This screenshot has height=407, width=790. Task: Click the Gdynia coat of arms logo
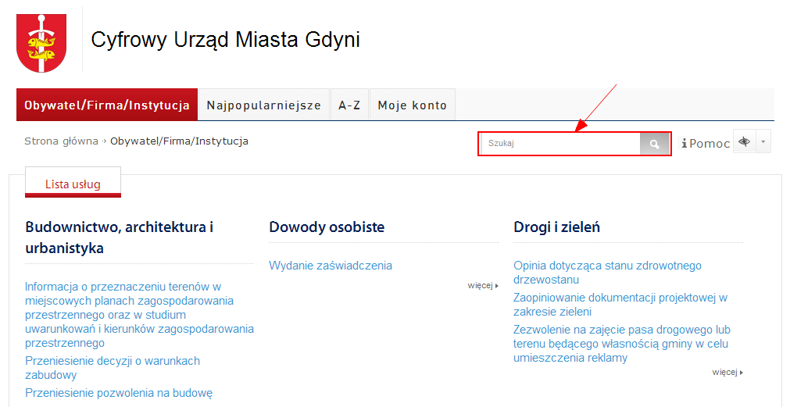(x=41, y=44)
